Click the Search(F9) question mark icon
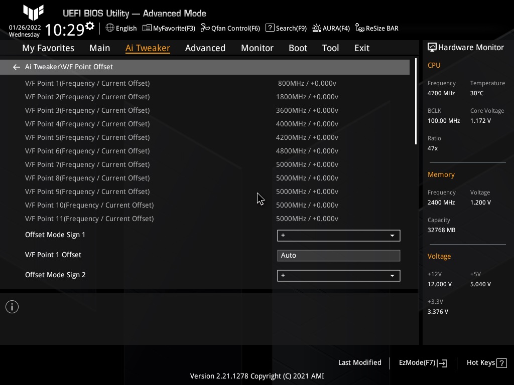The height and width of the screenshot is (385, 514). pyautogui.click(x=270, y=28)
